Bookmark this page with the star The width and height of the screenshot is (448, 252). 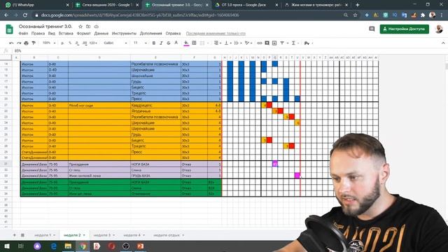coord(355,15)
